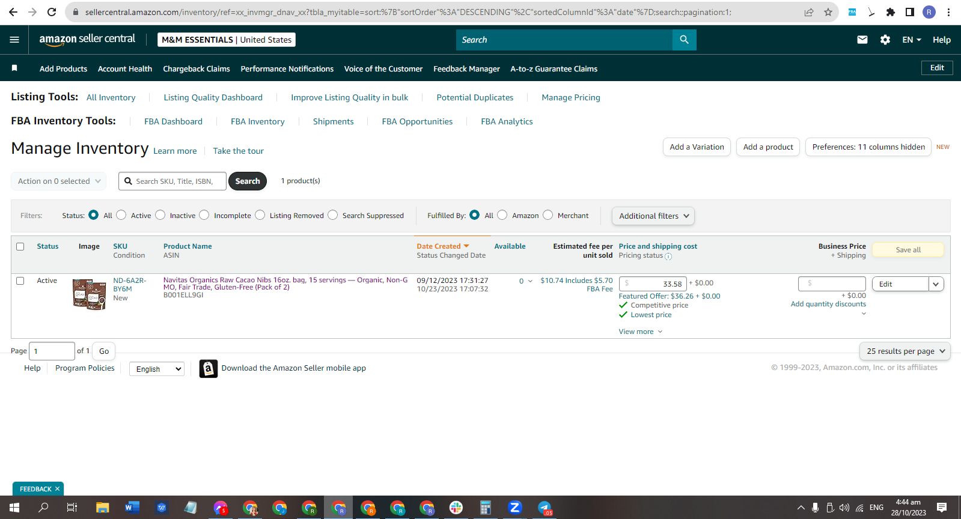Viewport: 961px width, 519px height.
Task: Click the Amazon Seller Central logo
Action: (x=87, y=39)
